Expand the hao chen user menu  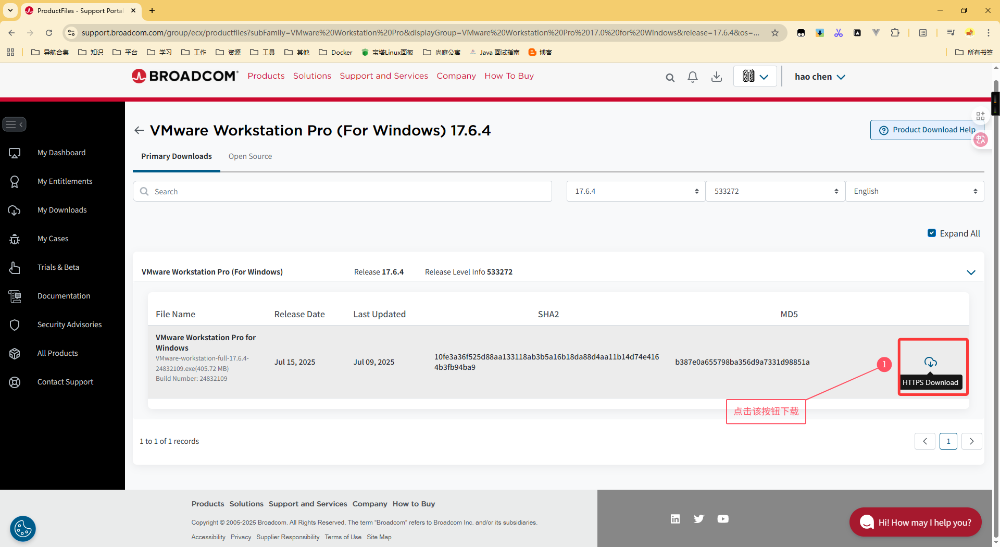click(820, 77)
